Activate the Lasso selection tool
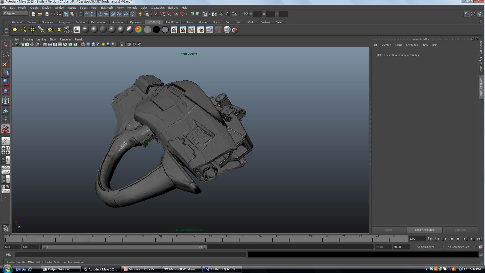485x273 pixels. coord(6,54)
